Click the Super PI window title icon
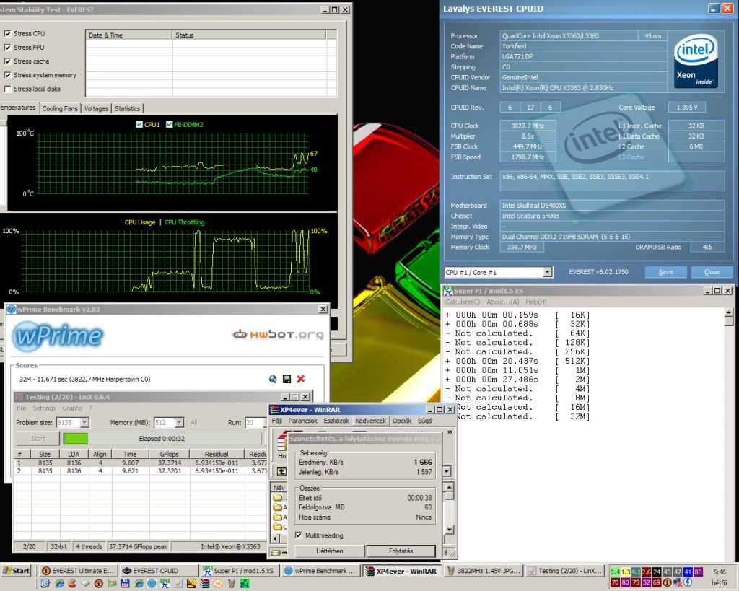 447,291
